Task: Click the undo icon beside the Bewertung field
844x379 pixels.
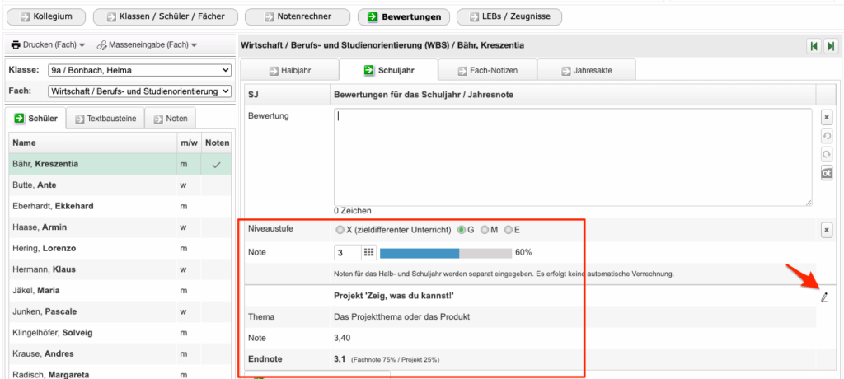Action: click(x=826, y=136)
